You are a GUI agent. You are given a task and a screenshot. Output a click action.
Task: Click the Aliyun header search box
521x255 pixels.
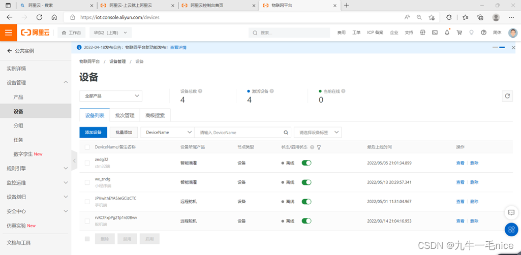[x=289, y=33]
